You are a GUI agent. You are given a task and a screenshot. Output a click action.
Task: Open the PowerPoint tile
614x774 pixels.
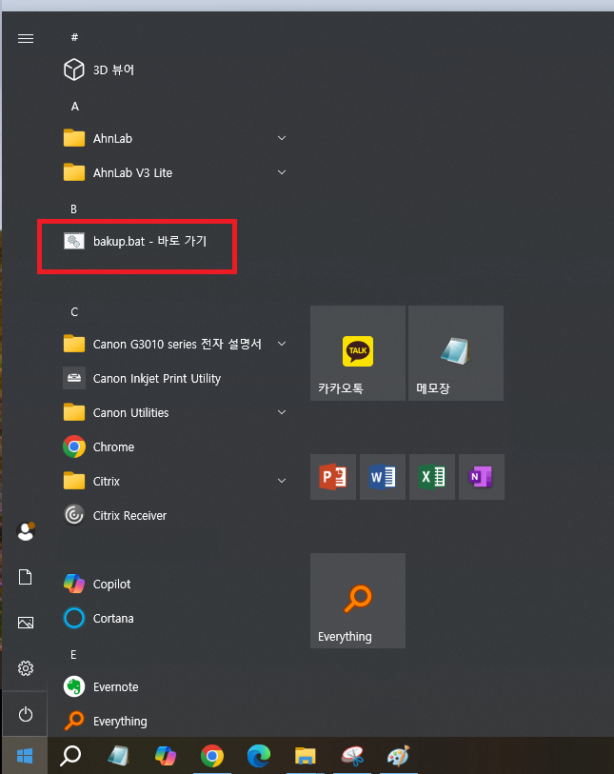(x=333, y=477)
